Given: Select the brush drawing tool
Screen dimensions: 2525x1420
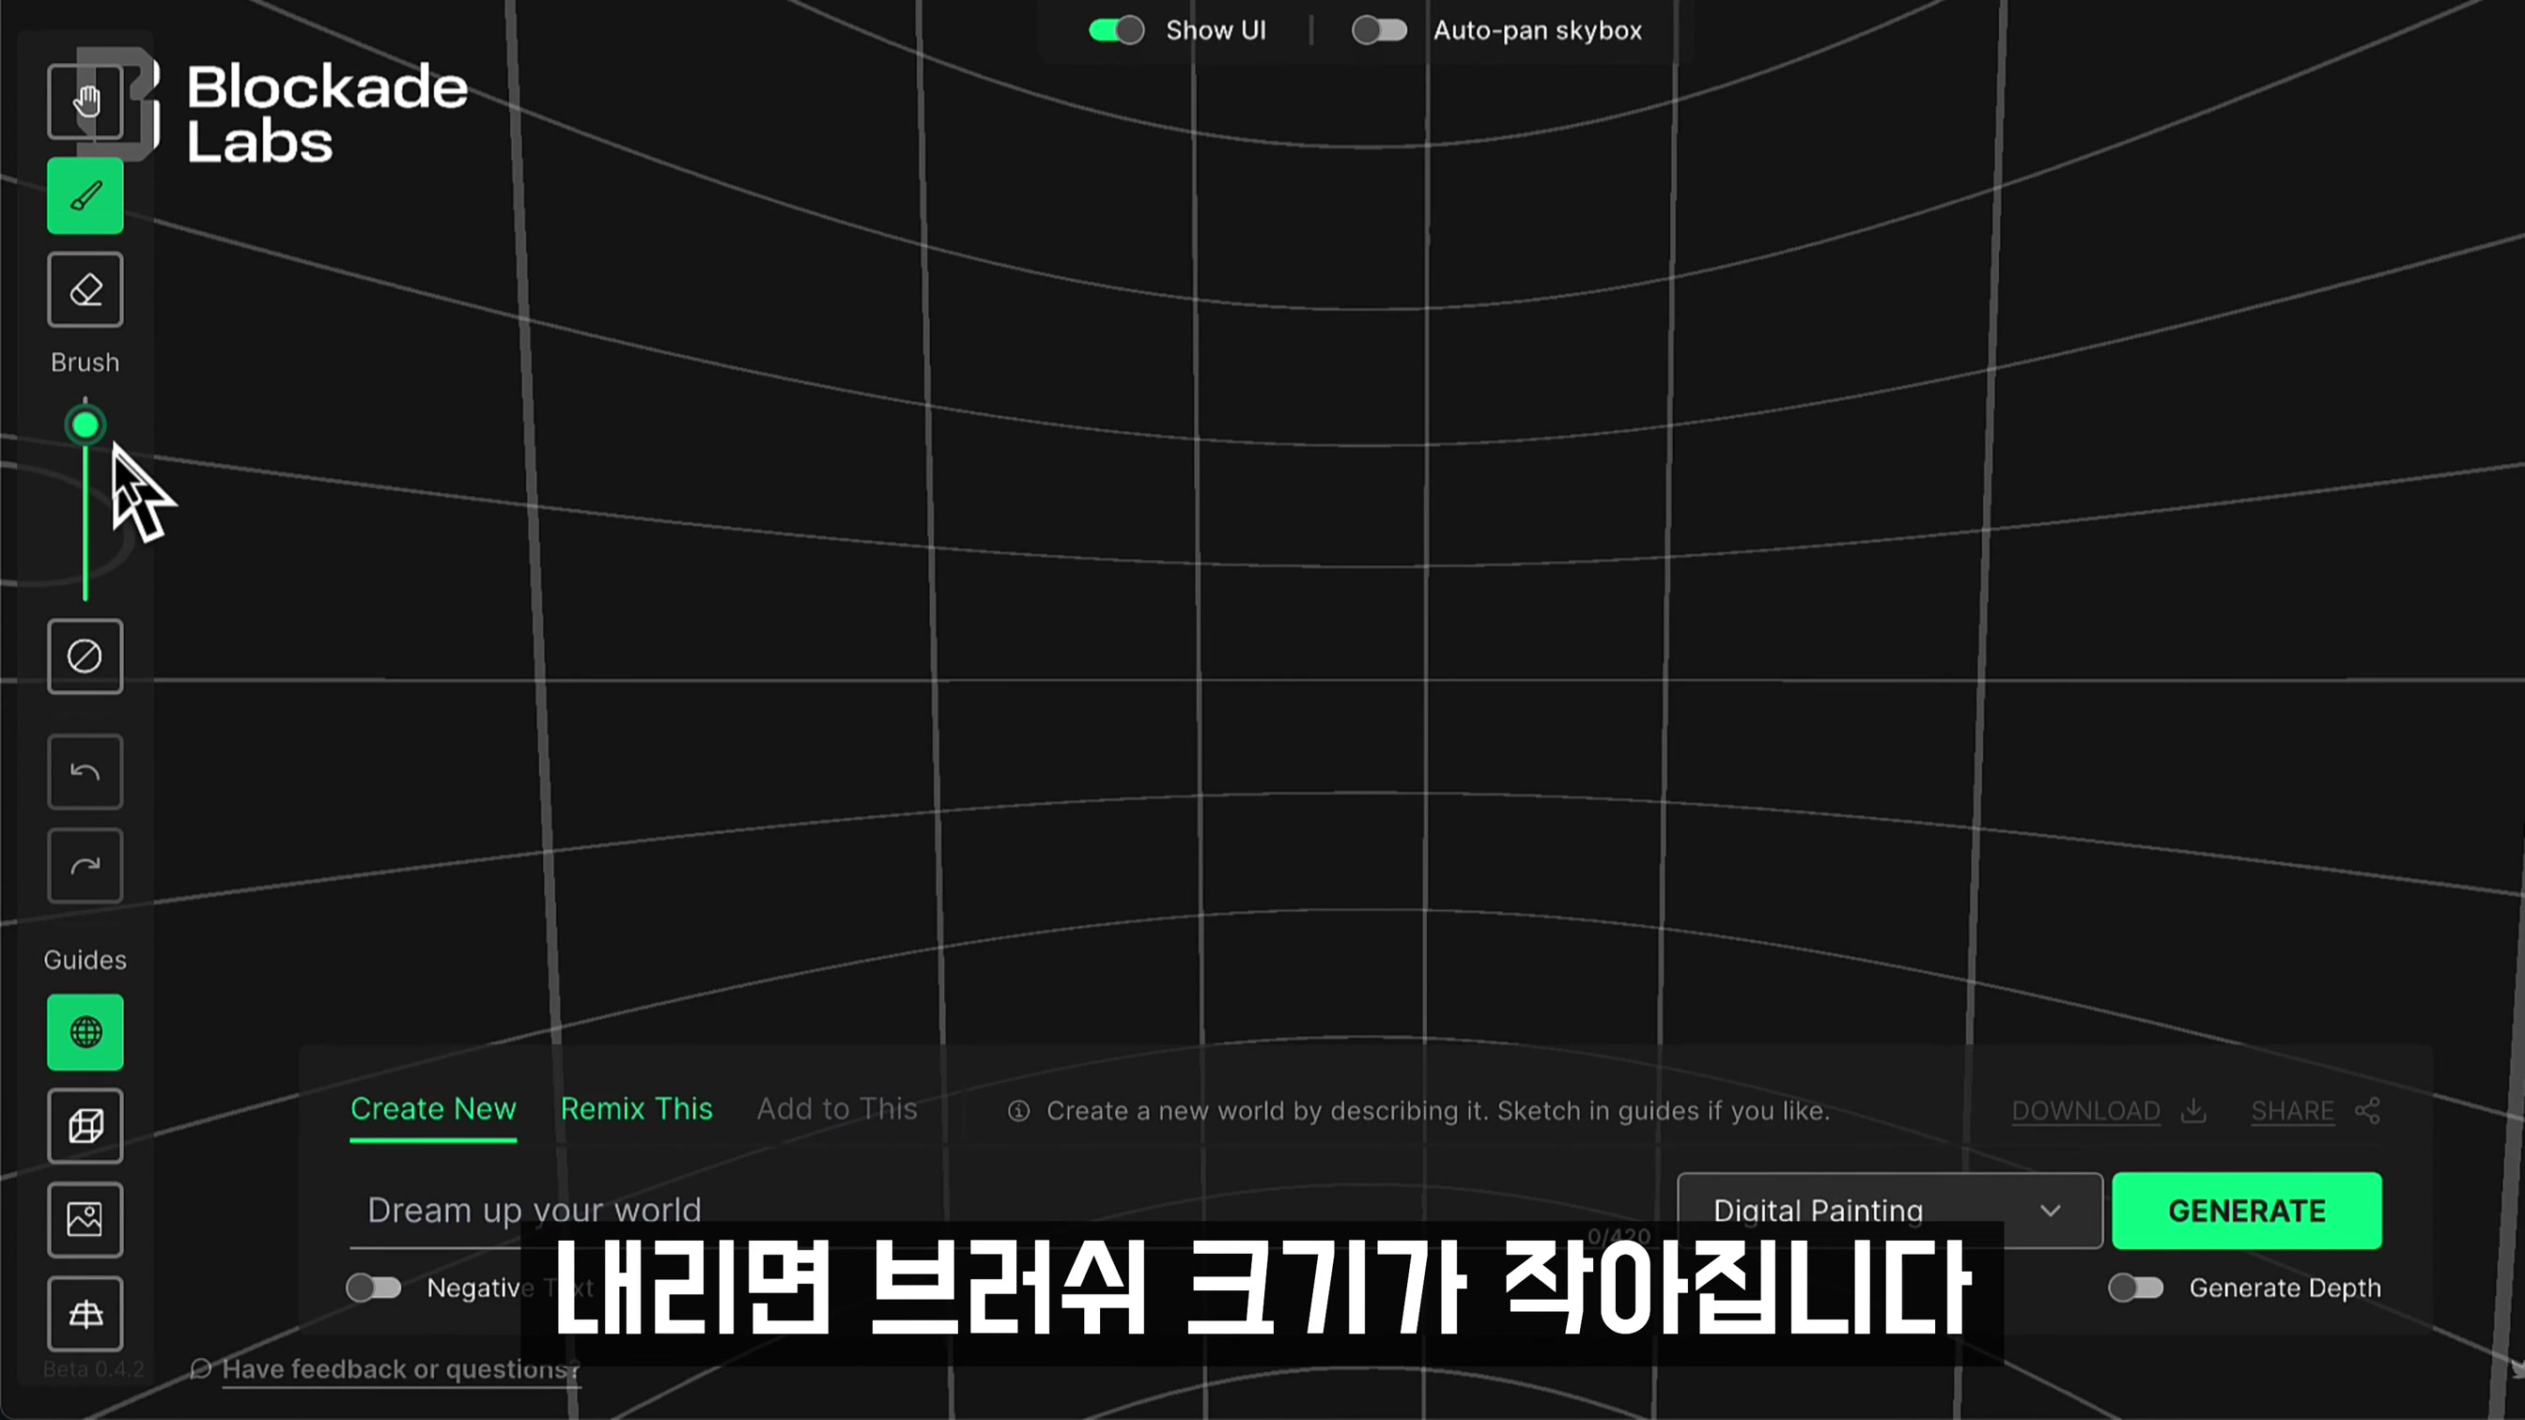Looking at the screenshot, I should pyautogui.click(x=85, y=196).
